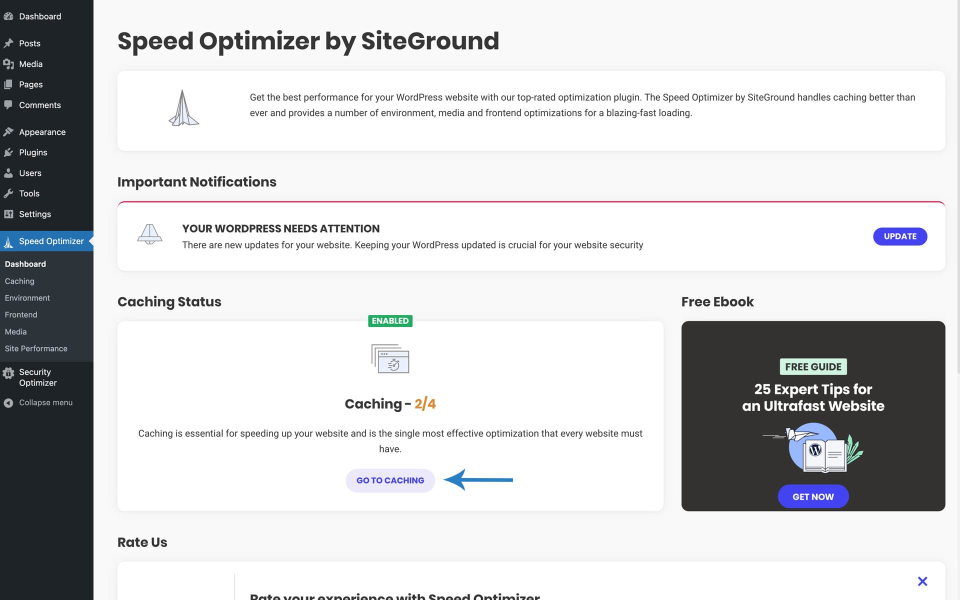The image size is (960, 600).
Task: Click the Plugins plug icon
Action: (8, 152)
